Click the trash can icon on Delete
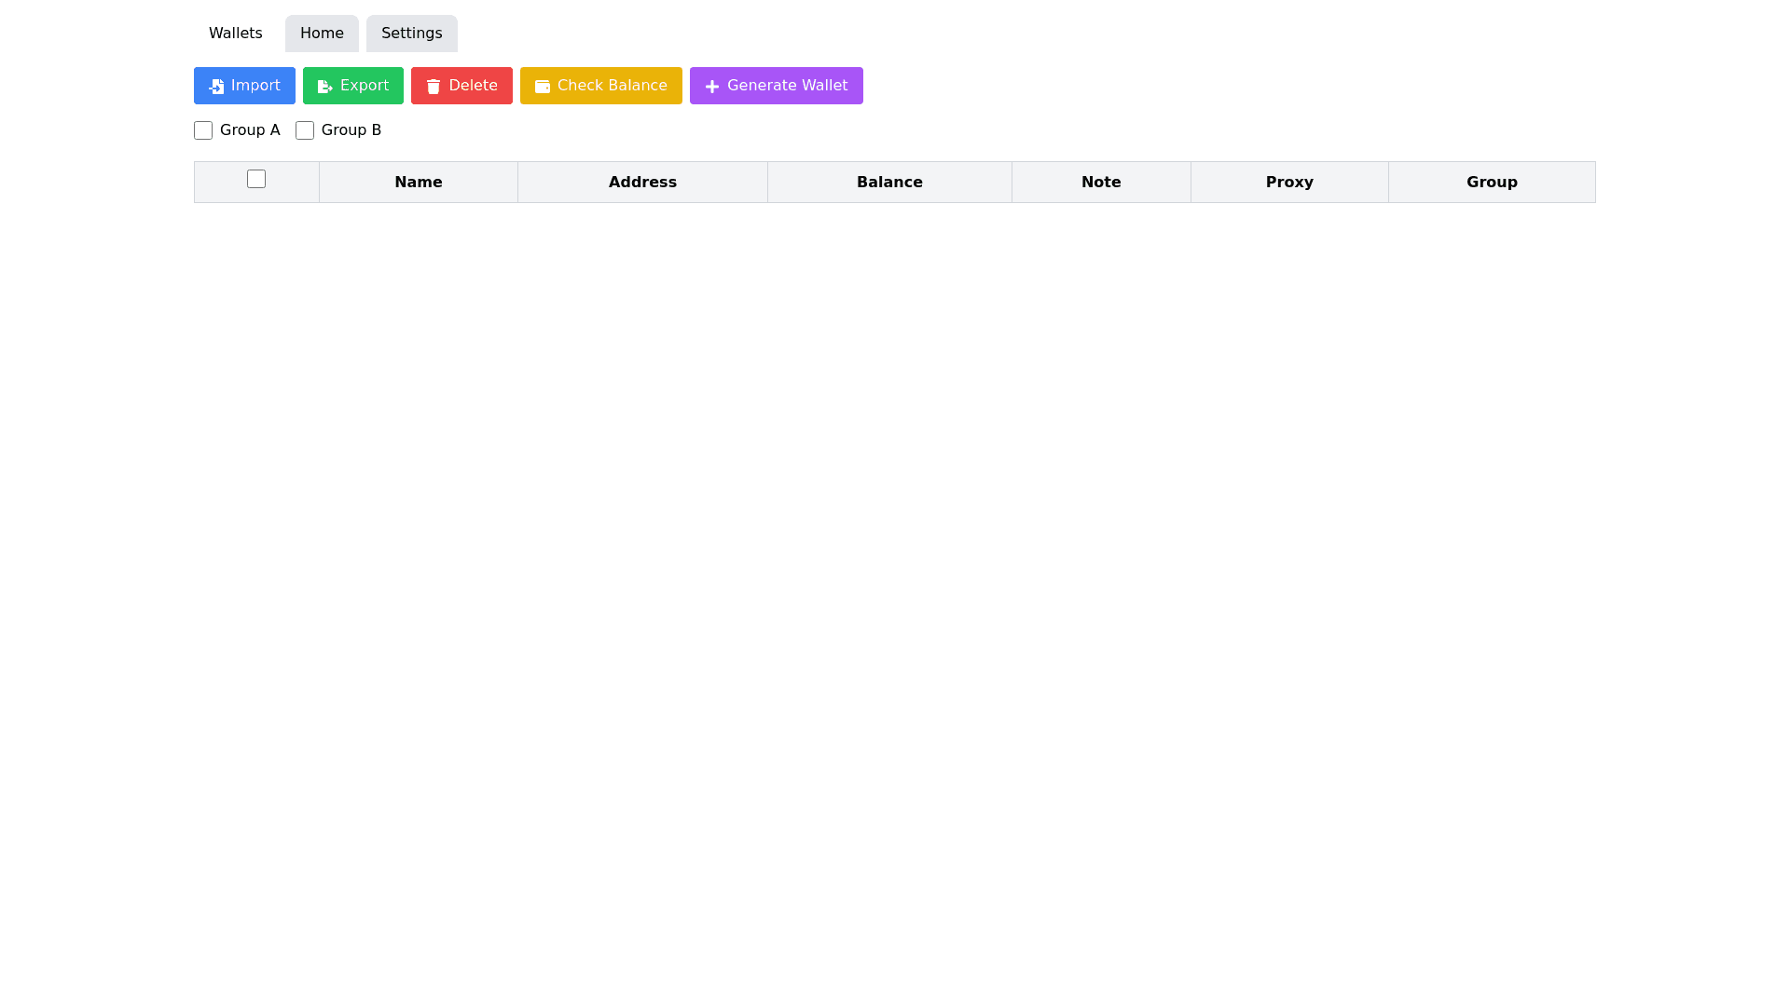Screen dimensions: 1790x1006 (x=434, y=87)
